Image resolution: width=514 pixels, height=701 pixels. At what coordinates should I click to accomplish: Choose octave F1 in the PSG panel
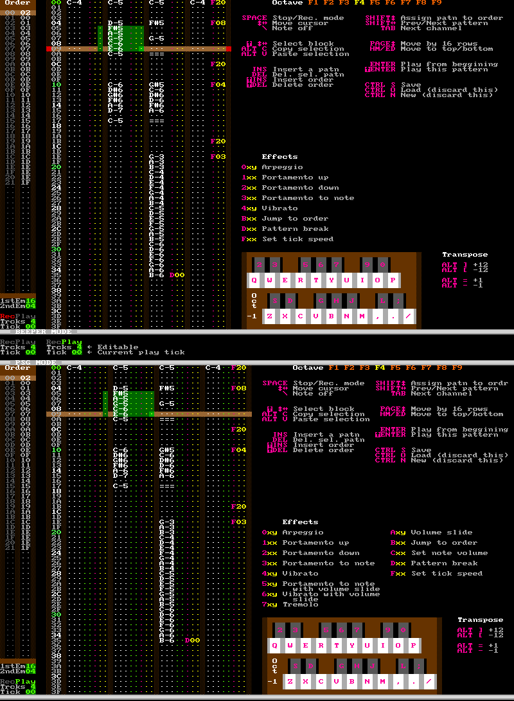click(x=333, y=368)
